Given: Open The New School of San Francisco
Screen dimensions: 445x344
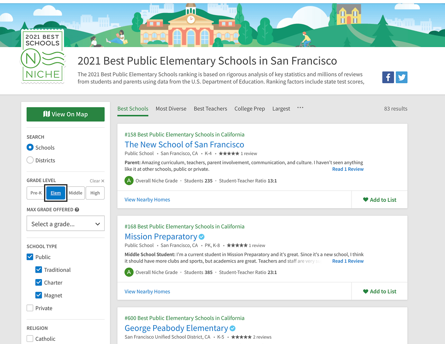Looking at the screenshot, I should (184, 144).
